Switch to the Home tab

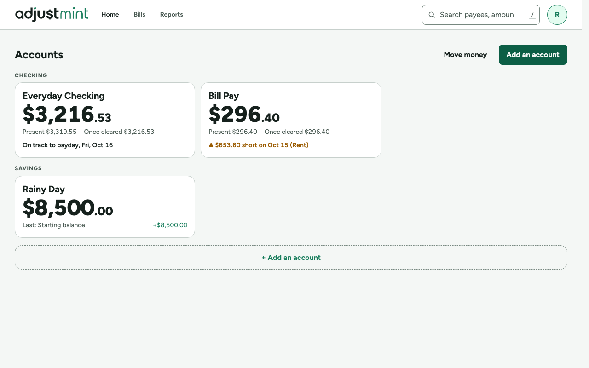point(110,15)
